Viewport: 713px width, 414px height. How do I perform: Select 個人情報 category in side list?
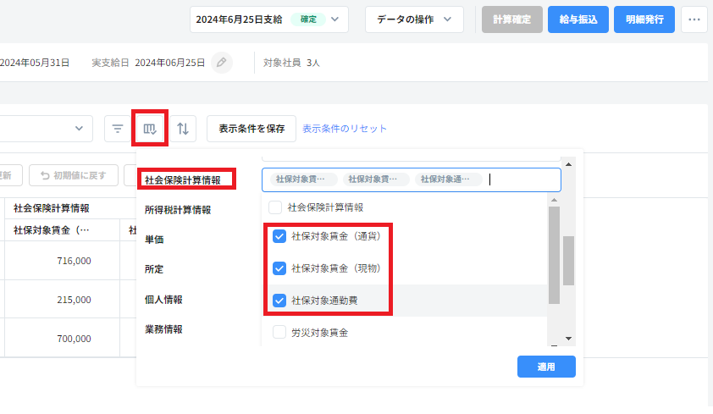[x=163, y=300]
